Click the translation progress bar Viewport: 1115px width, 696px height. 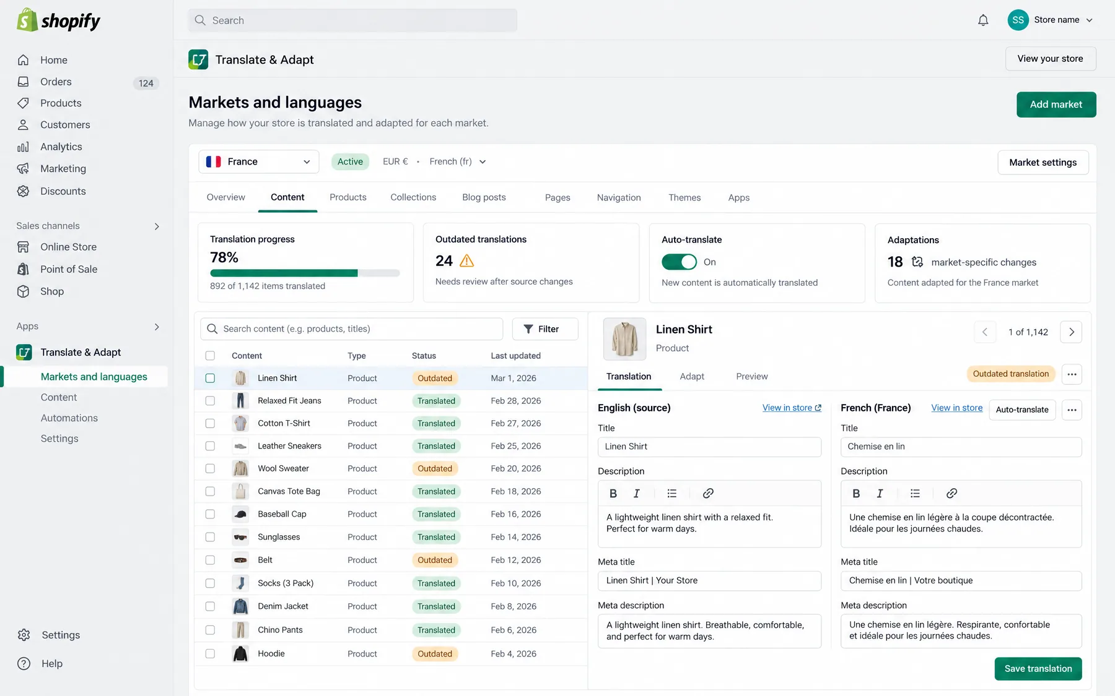(305, 273)
